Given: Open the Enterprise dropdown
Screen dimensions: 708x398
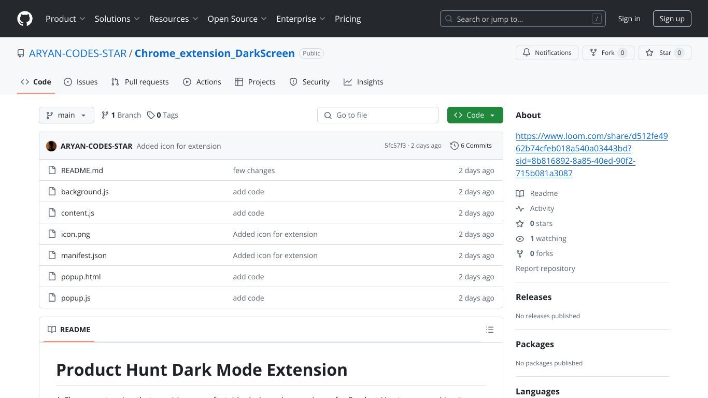Looking at the screenshot, I should click(301, 19).
